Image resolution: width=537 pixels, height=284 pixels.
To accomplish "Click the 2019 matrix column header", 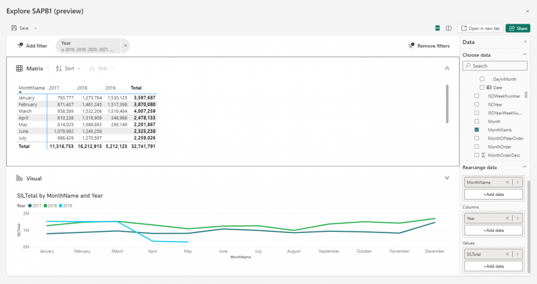I will [110, 88].
